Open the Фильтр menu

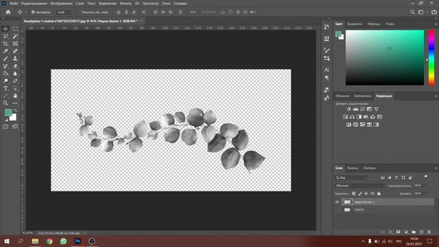[x=126, y=3]
